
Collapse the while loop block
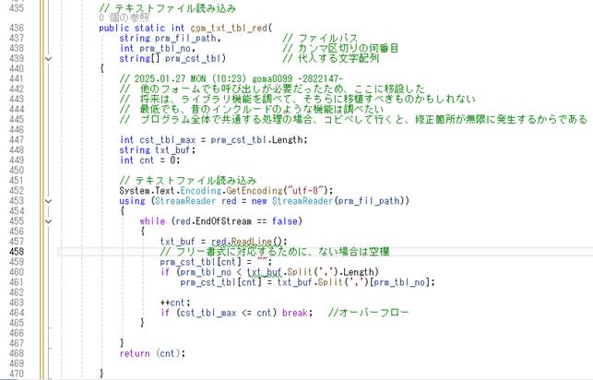[49, 221]
